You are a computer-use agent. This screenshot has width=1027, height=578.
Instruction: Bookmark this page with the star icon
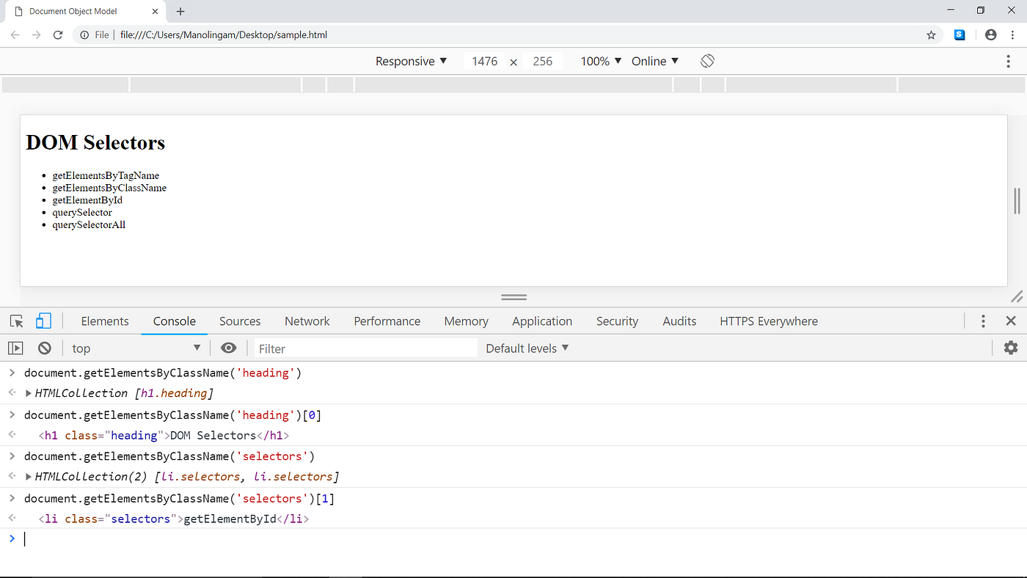pos(931,34)
